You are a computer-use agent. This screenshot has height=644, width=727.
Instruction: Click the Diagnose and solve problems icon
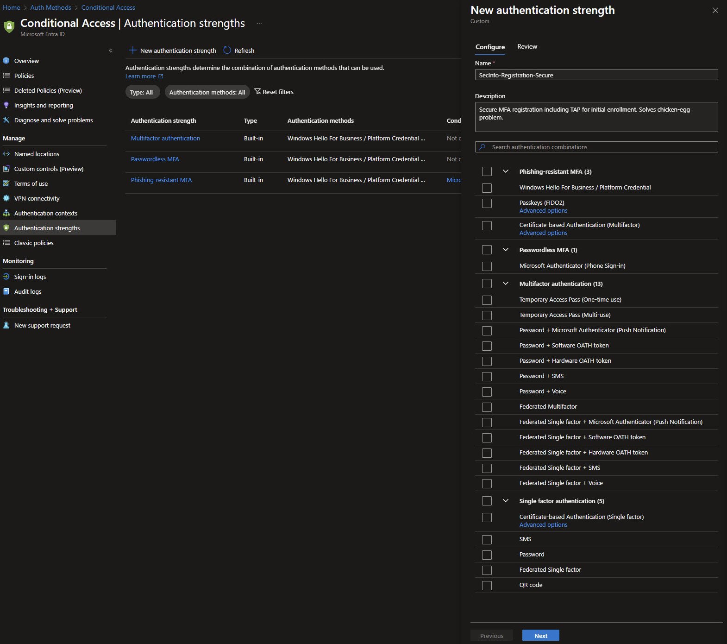click(6, 120)
